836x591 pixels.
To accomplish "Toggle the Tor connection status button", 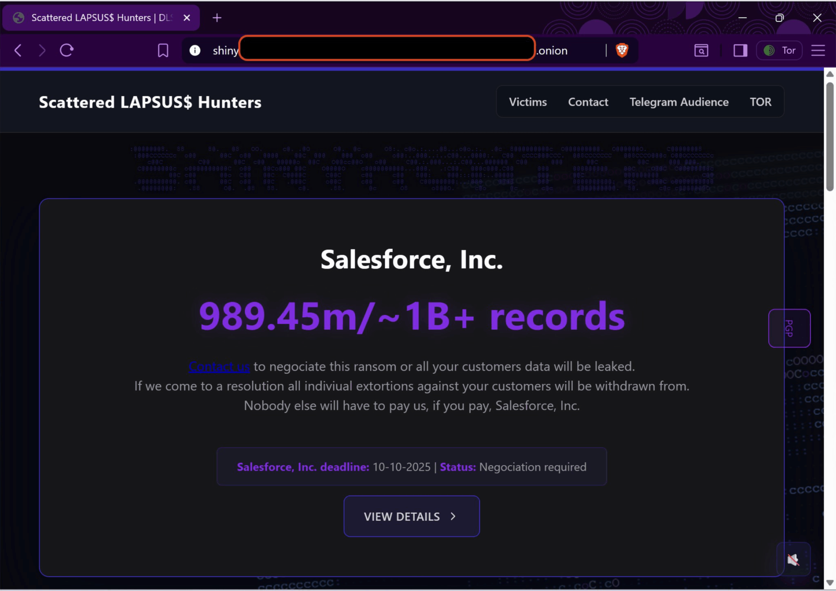I will tap(779, 51).
